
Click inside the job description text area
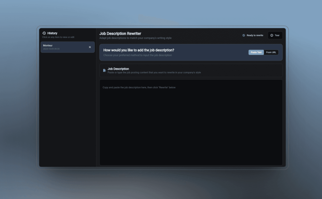tap(191, 123)
